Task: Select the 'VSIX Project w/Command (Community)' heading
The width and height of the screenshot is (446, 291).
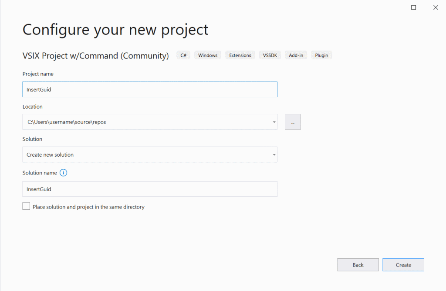Action: (x=96, y=56)
